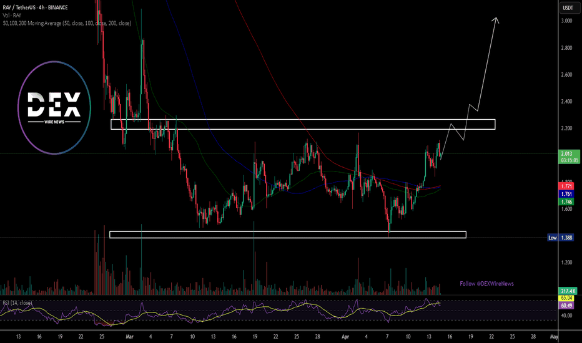582x343 pixels.
Task: Click the 3.000 price axis label
Action: point(566,21)
